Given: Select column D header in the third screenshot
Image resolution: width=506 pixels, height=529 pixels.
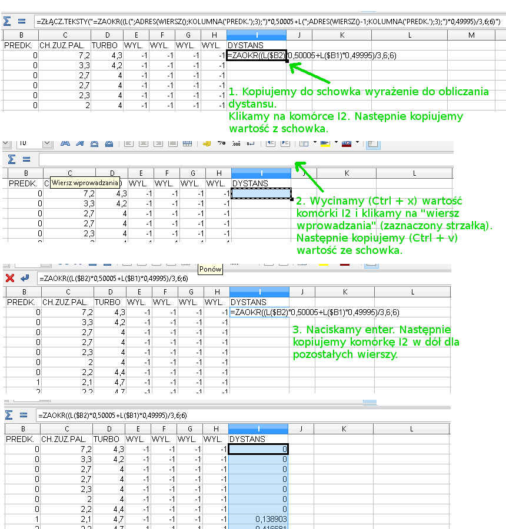Looking at the screenshot, I should pos(110,292).
